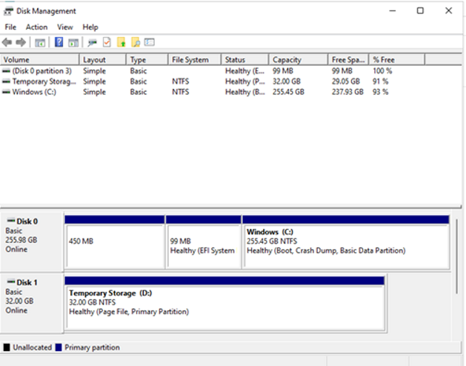Go forward with the Forward arrow
The width and height of the screenshot is (466, 366).
[x=21, y=42]
